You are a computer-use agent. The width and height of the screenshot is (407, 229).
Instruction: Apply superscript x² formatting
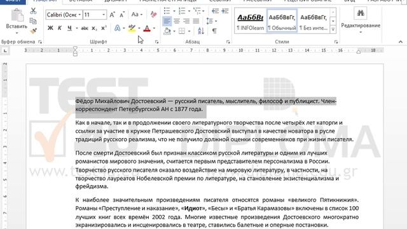coord(104,28)
